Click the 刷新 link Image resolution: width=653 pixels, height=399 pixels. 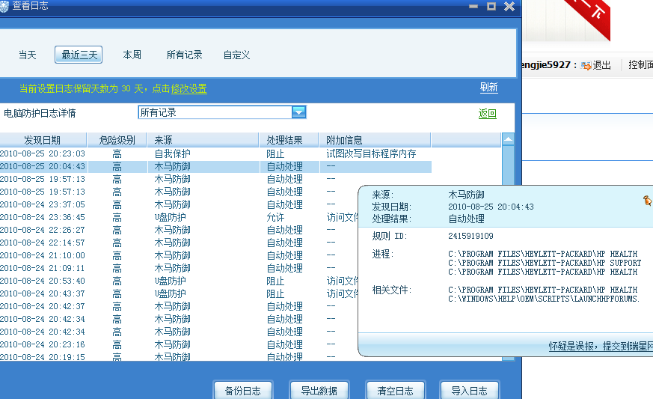click(488, 87)
